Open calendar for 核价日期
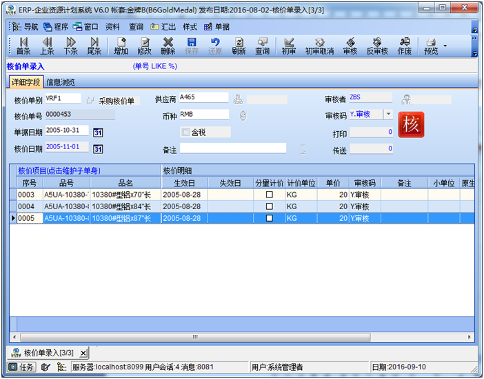 coord(98,149)
